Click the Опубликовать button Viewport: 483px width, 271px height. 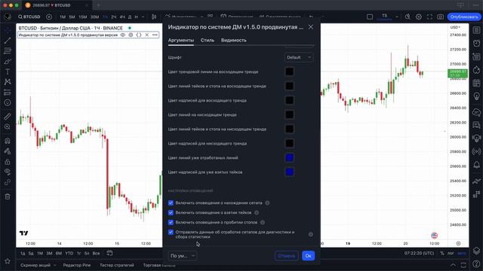coord(464,17)
